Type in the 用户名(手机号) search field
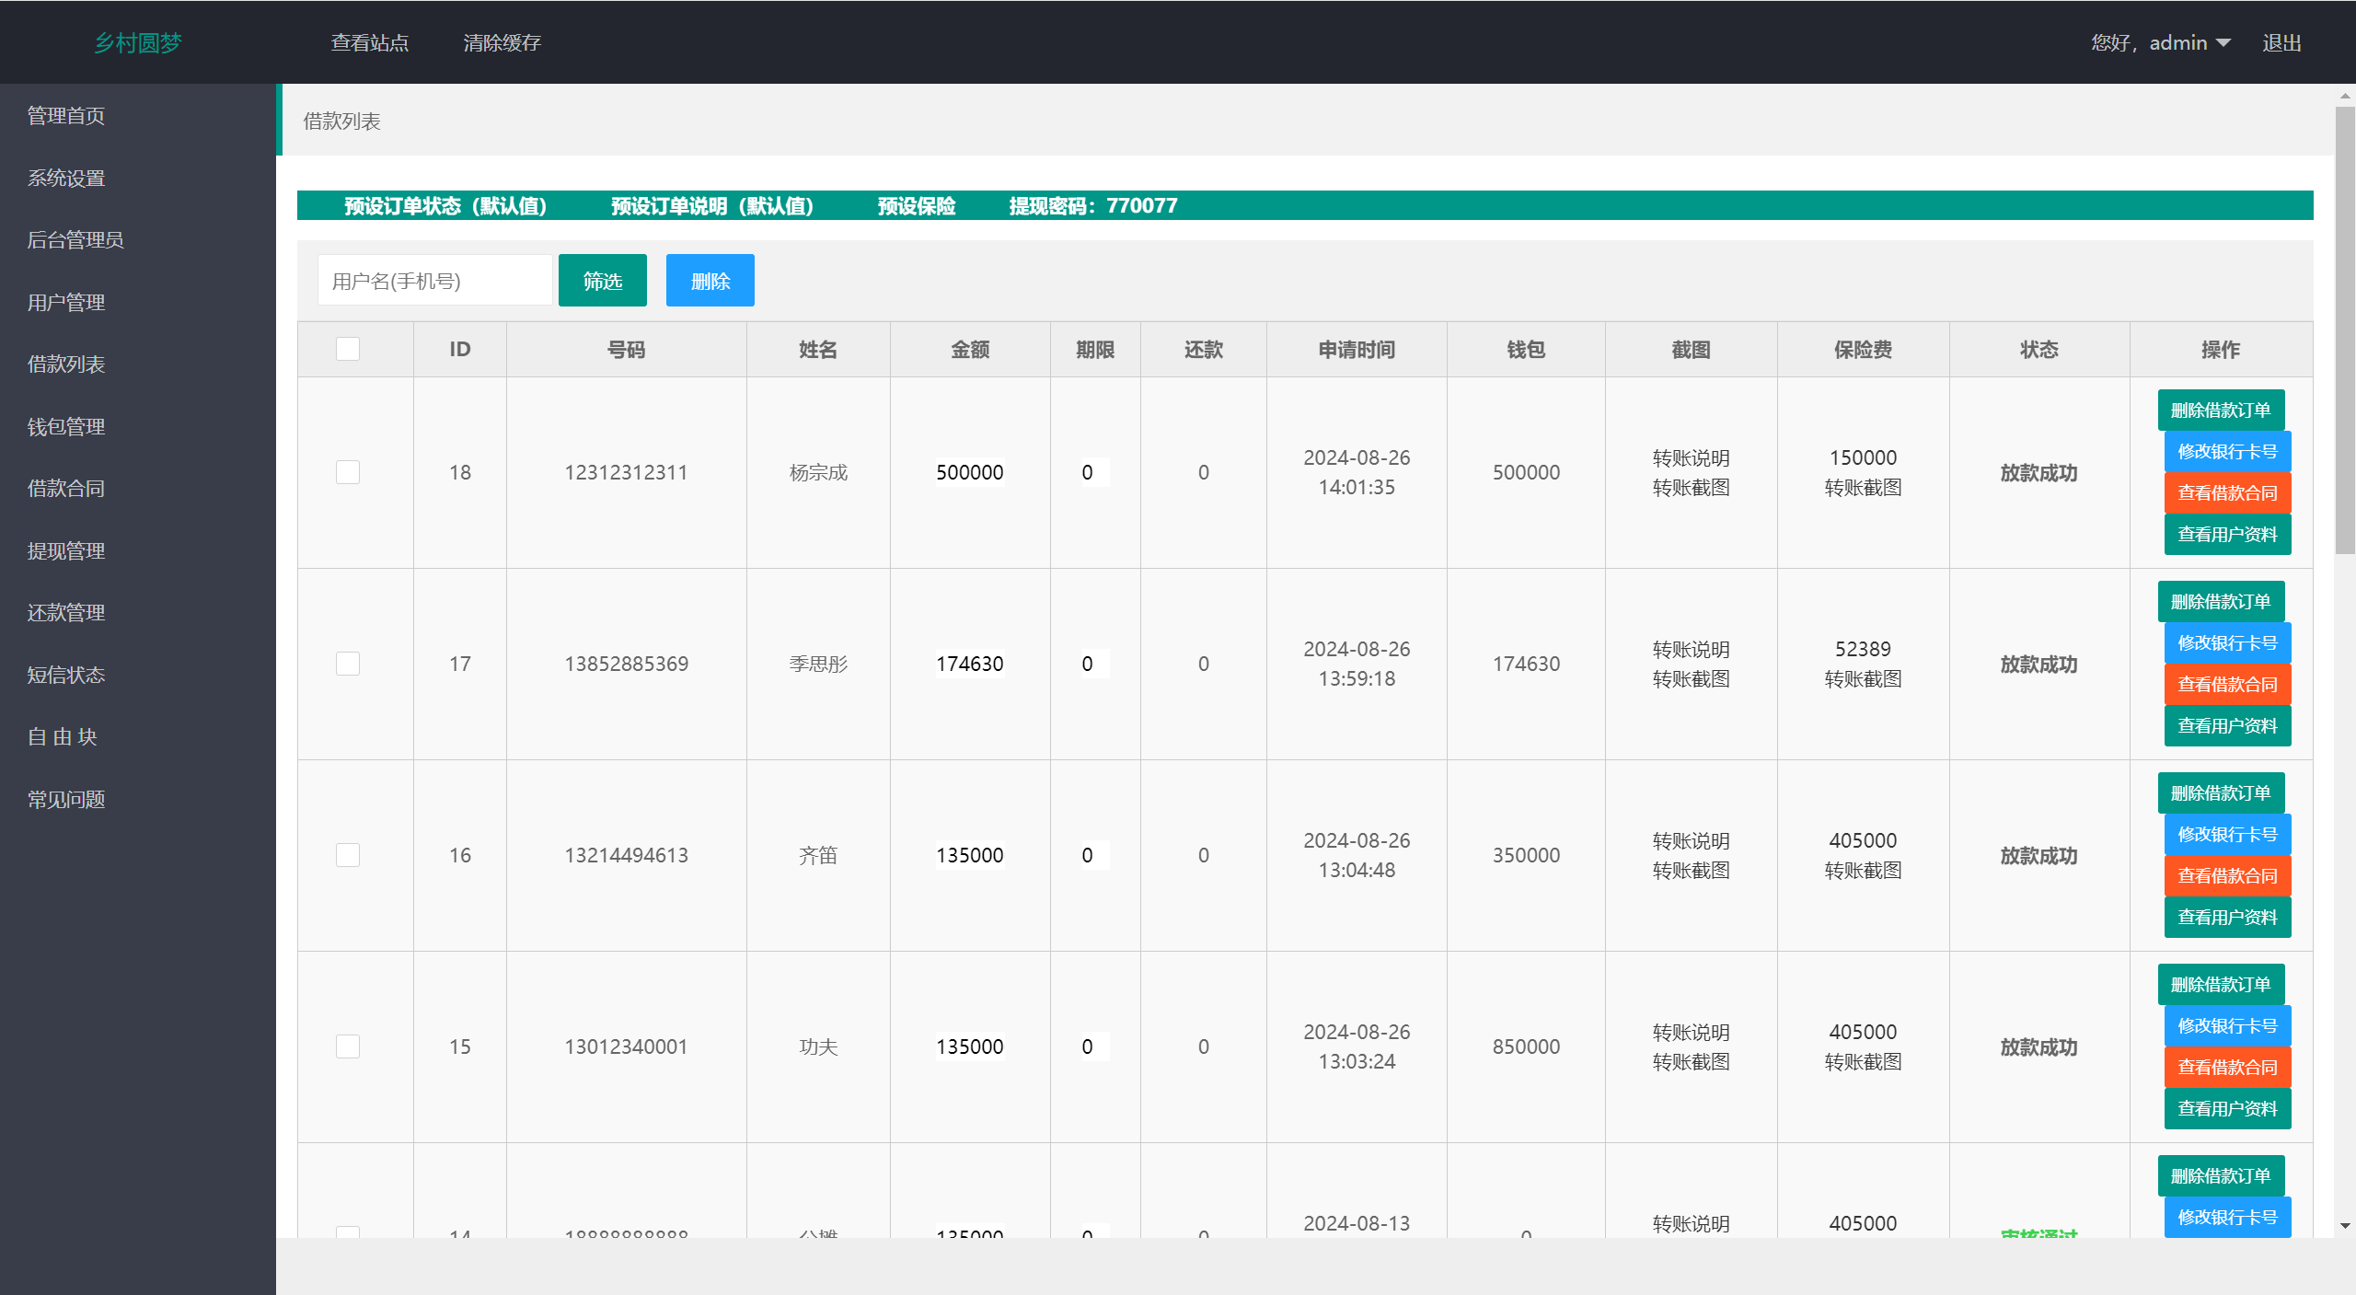 [434, 281]
